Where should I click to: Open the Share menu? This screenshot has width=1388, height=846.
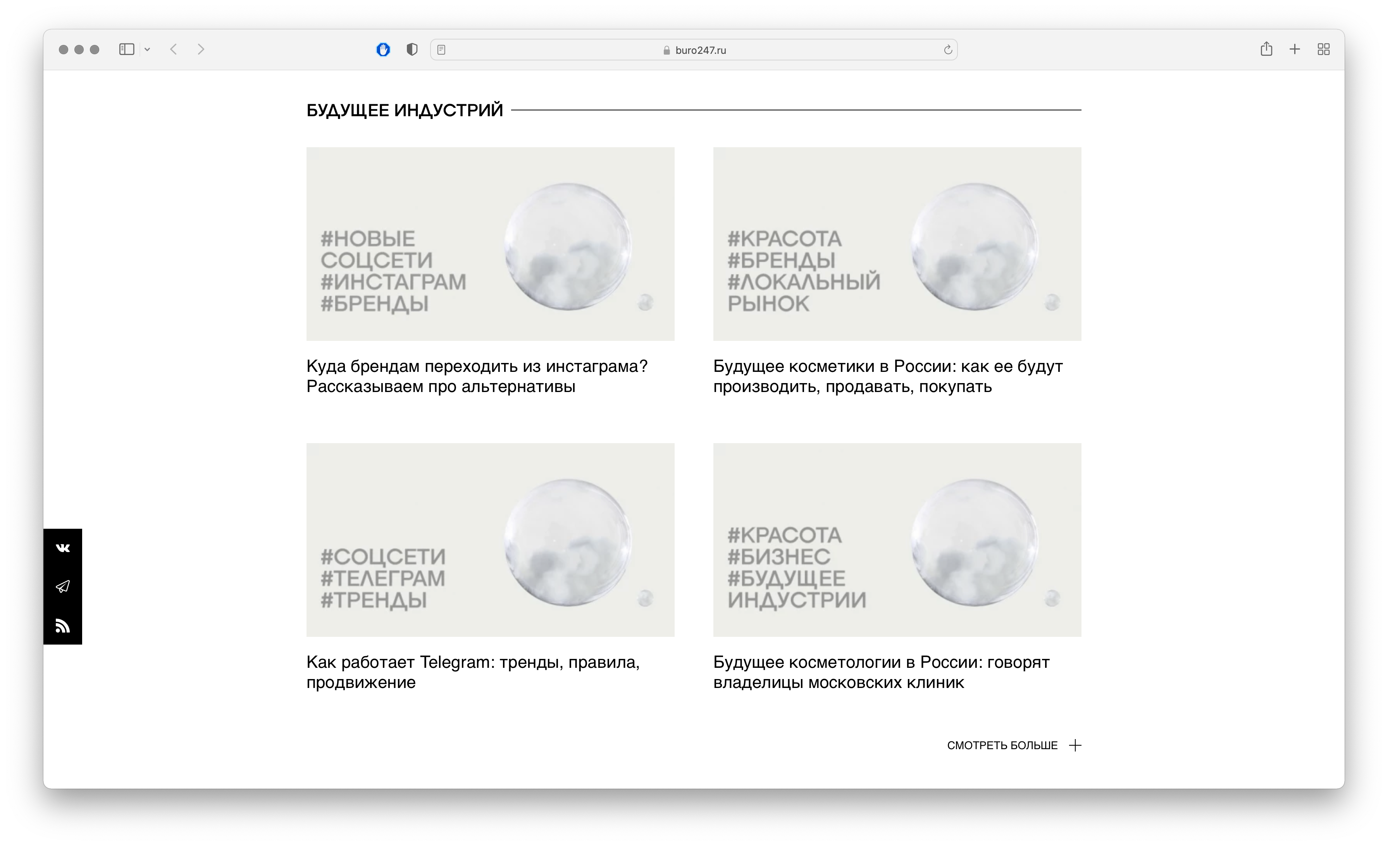coord(1266,49)
